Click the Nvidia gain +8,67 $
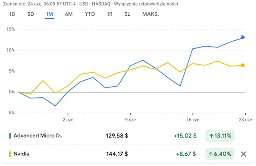The height and width of the screenshot is (166, 256). [x=186, y=154]
